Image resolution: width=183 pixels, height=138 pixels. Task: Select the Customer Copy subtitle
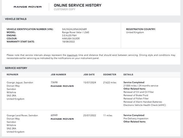click(x=65, y=9)
